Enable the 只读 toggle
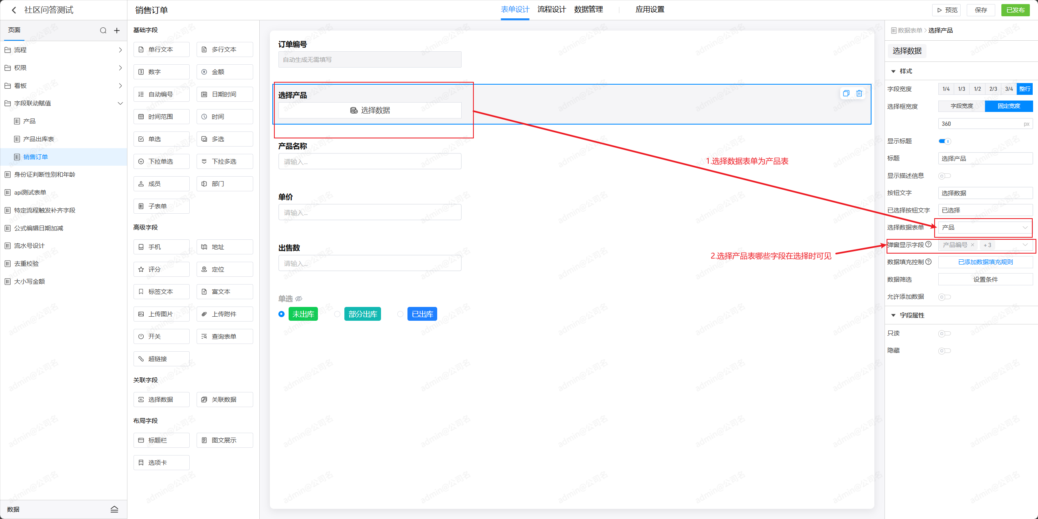 pos(944,333)
